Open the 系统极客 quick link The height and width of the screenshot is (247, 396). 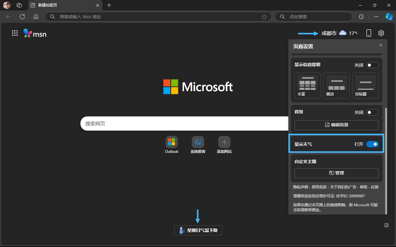(x=198, y=145)
